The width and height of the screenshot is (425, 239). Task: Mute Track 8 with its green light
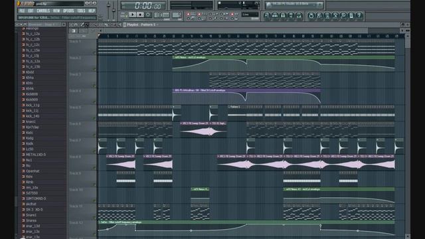[94, 168]
